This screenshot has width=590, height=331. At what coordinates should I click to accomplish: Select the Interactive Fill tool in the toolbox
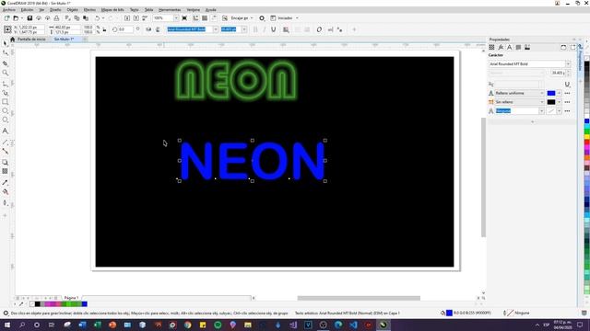coord(6,192)
